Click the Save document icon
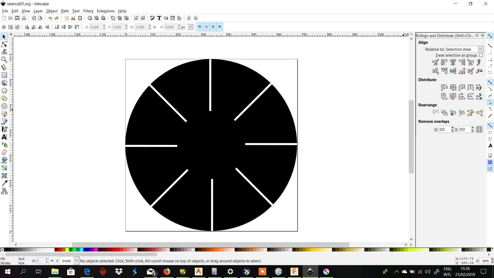Screen dimensions: 494x278 point(17,18)
